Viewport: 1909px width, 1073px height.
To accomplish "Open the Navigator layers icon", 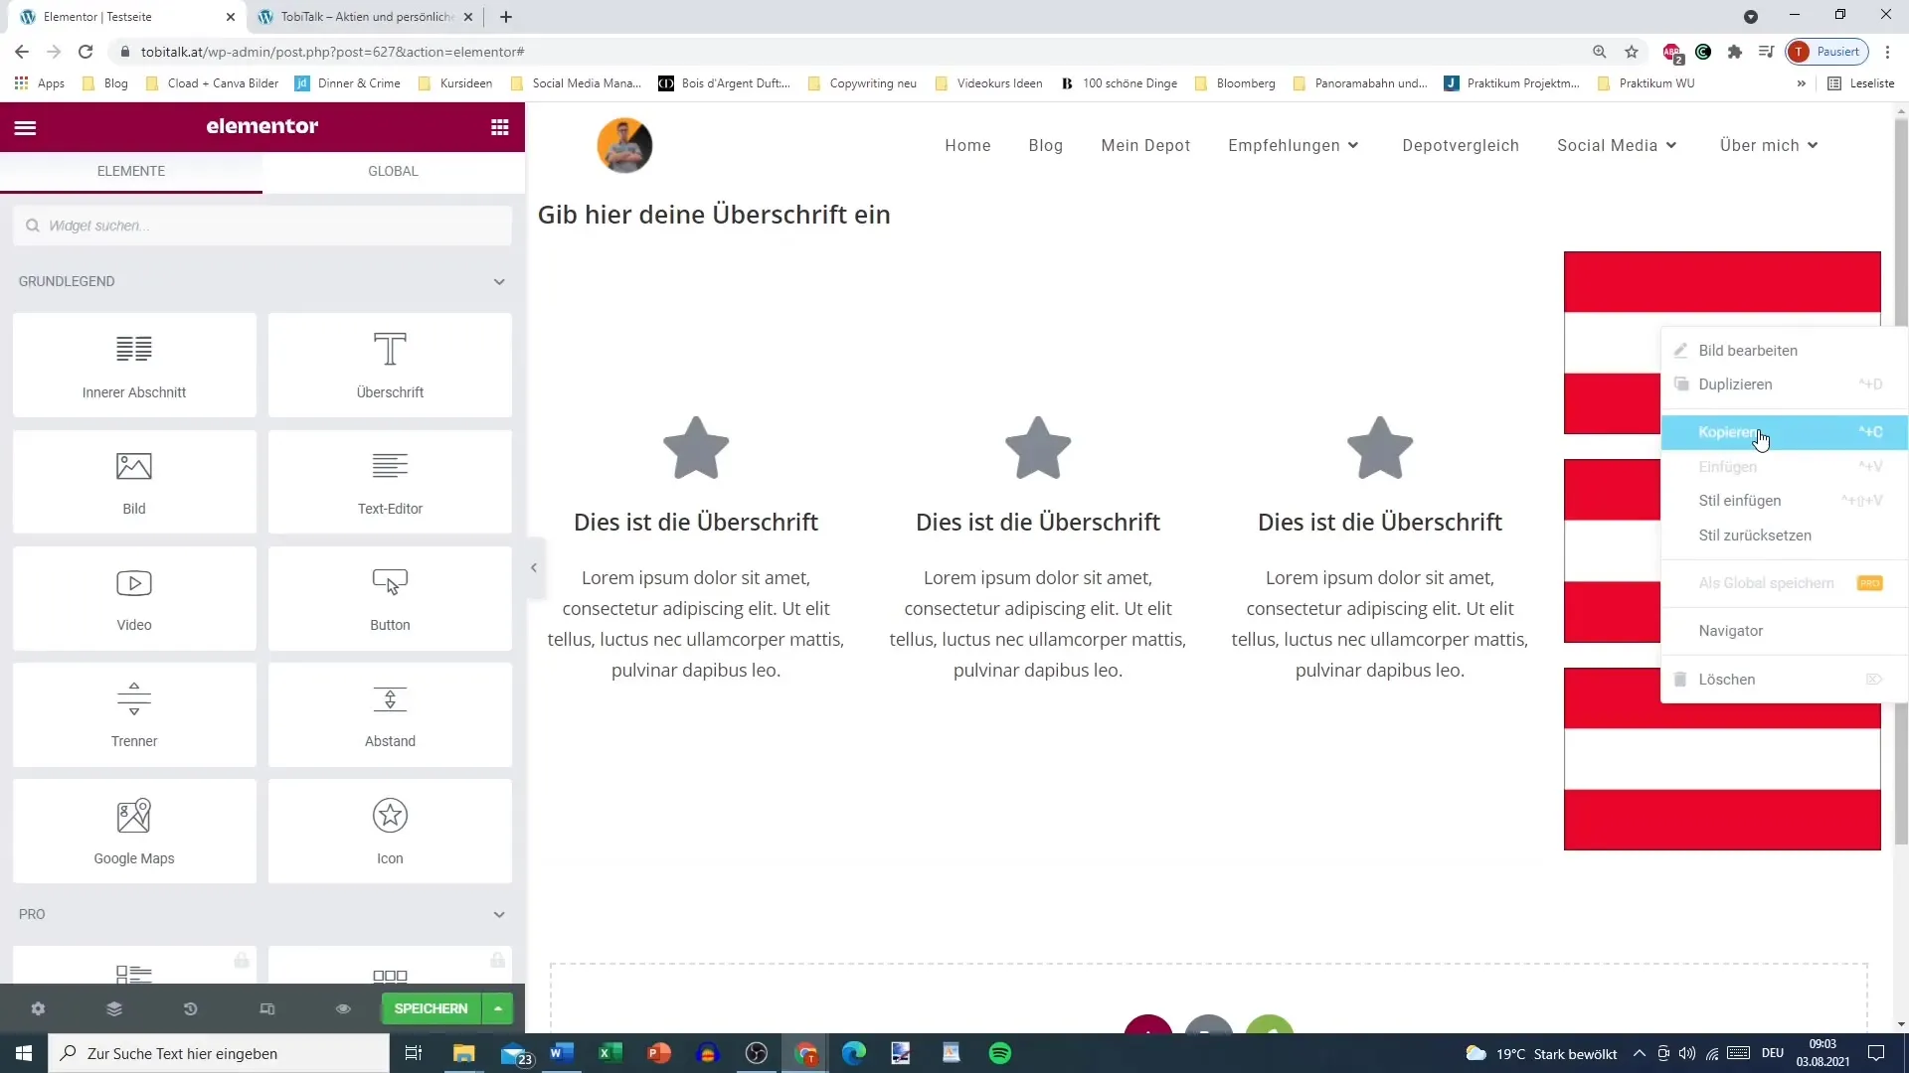I will coord(114,1008).
